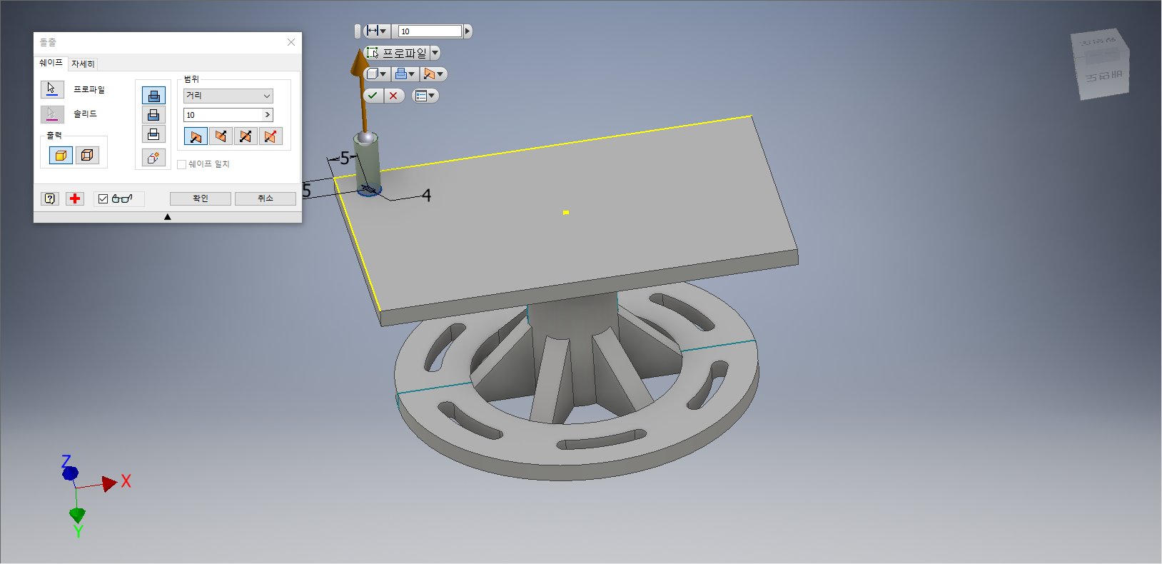The height and width of the screenshot is (564, 1162).
Task: Choose solid output type cube icon
Action: click(x=61, y=155)
